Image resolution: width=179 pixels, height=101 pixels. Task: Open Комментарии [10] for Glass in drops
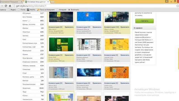coord(112,27)
